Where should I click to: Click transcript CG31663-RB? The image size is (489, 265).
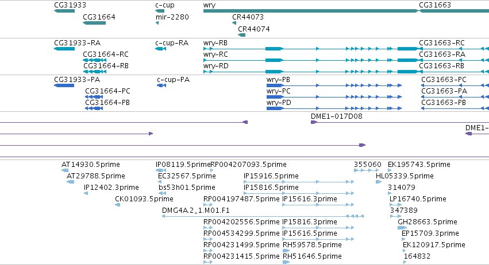[x=442, y=66]
